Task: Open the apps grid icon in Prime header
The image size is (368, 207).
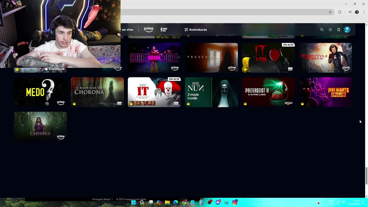Action: point(330,30)
